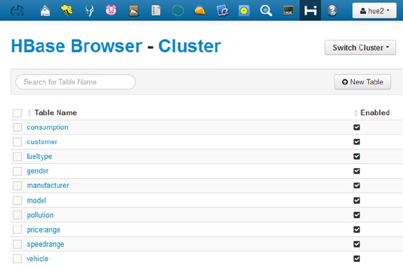The image size is (403, 268).
Task: Open the File Browser drawer icon
Action: click(134, 11)
